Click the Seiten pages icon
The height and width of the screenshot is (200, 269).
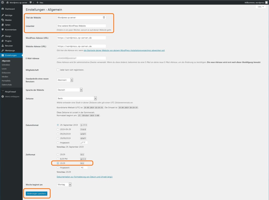point(3,25)
